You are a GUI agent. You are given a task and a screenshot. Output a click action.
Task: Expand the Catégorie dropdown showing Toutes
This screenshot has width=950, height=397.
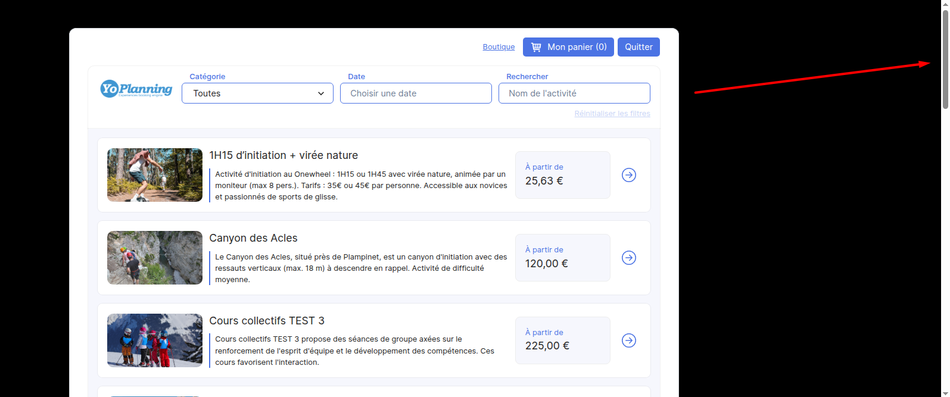click(x=257, y=93)
